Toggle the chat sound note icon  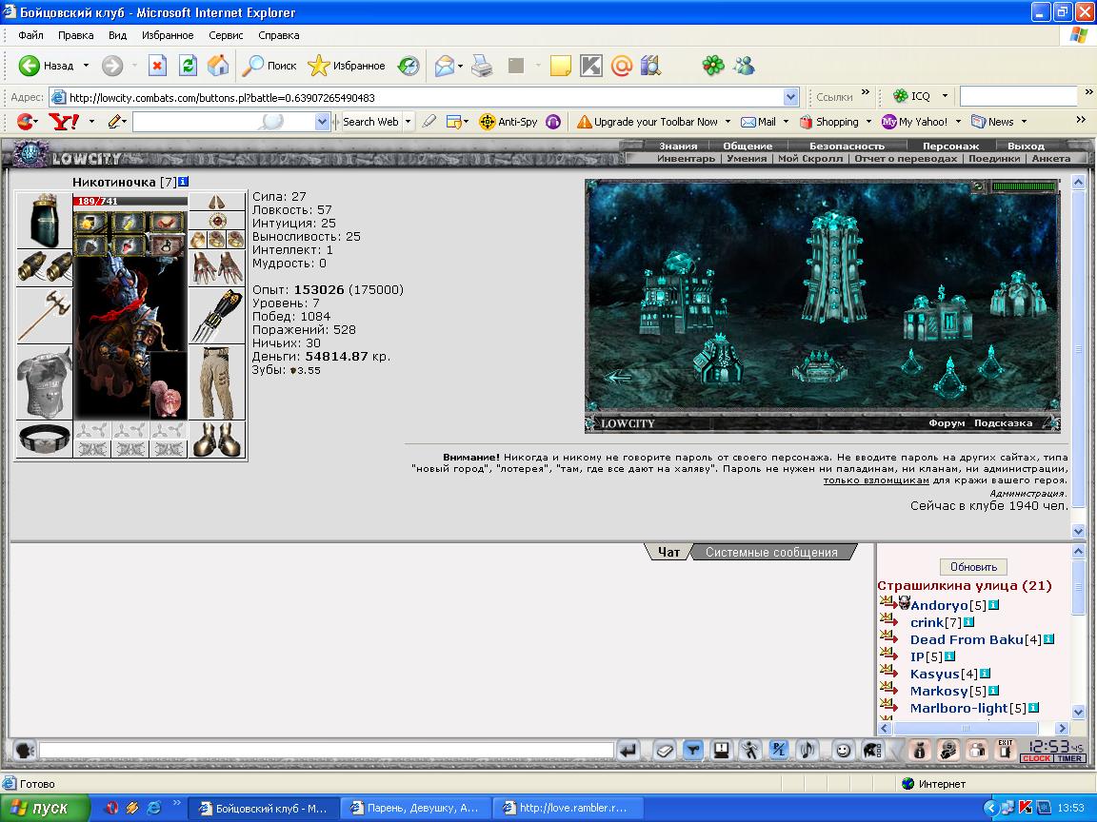pos(807,750)
